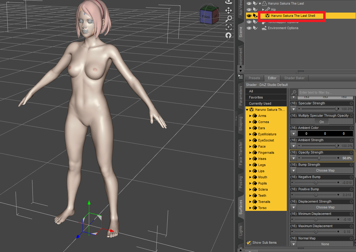Switch to the Editor tab
356x252 pixels.
tap(272, 78)
